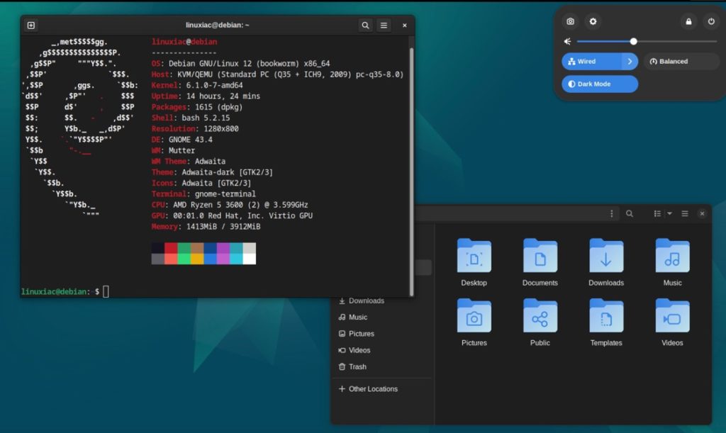726x433 pixels.
Task: Select Downloads in the Files sidebar
Action: tap(381, 300)
